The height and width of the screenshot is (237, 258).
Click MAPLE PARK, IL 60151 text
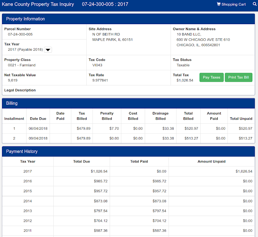(112, 39)
